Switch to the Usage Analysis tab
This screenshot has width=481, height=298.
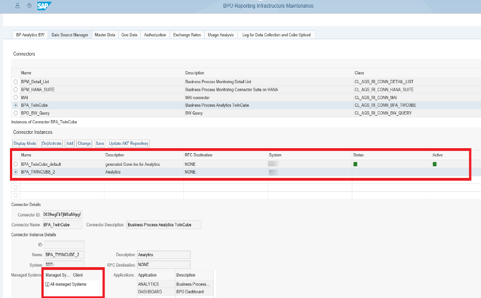(x=220, y=35)
